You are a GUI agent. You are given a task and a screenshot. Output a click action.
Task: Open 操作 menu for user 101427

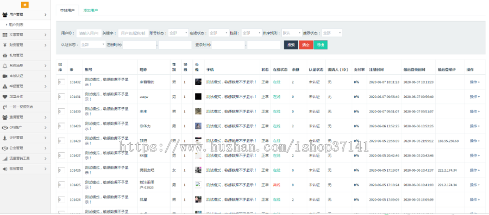point(475,155)
